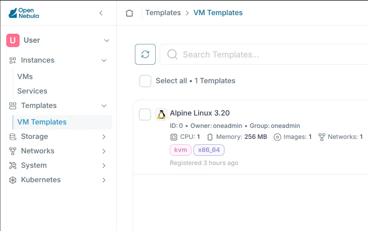Viewport: 368px width, 231px height.
Task: Click 'Memory: 256 MB' value
Action: pyautogui.click(x=255, y=137)
